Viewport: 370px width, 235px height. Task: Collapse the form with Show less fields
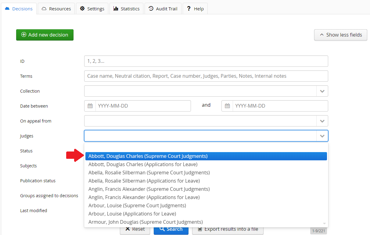tap(340, 35)
